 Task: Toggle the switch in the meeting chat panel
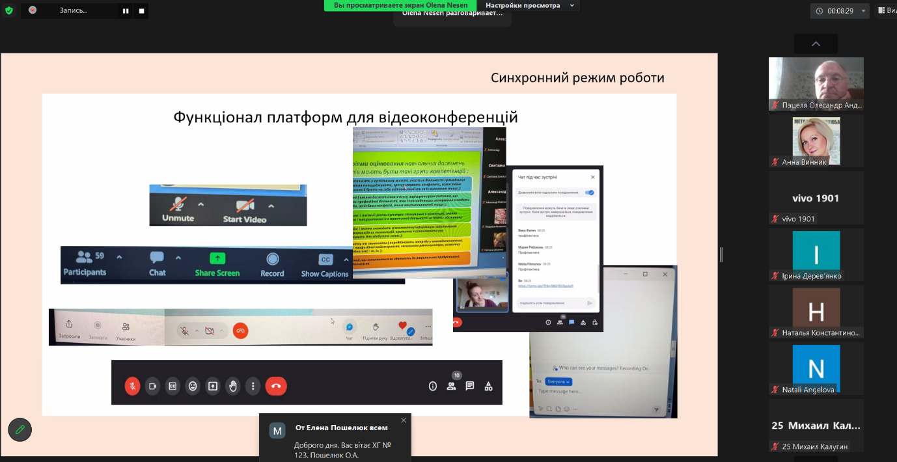tap(588, 193)
